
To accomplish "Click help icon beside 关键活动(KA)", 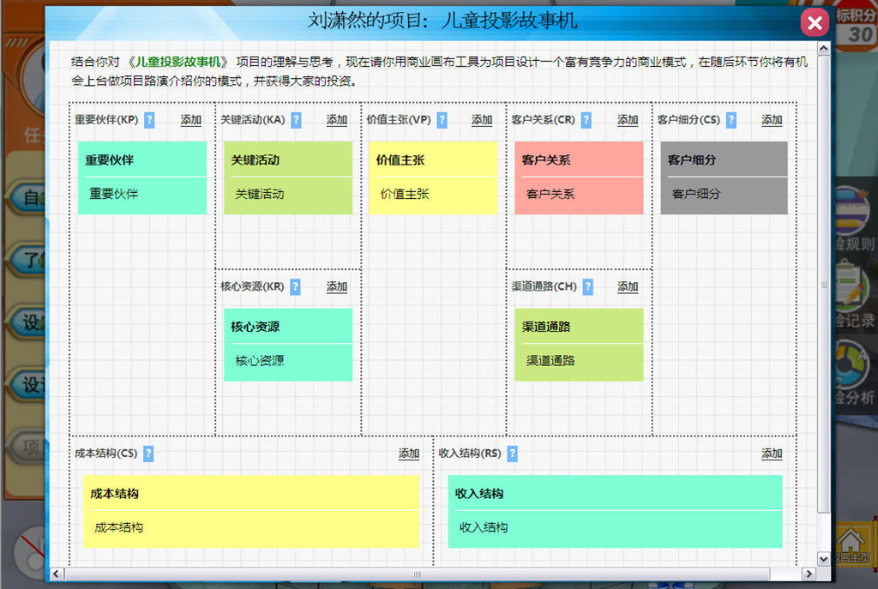I will coord(296,120).
